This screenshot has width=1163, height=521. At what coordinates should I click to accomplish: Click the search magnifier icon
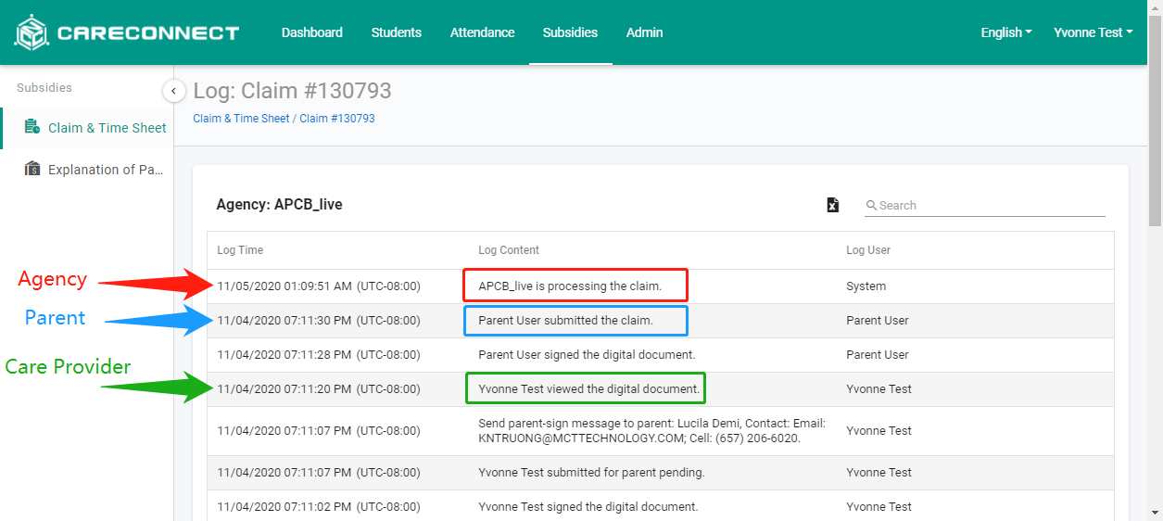pyautogui.click(x=871, y=206)
